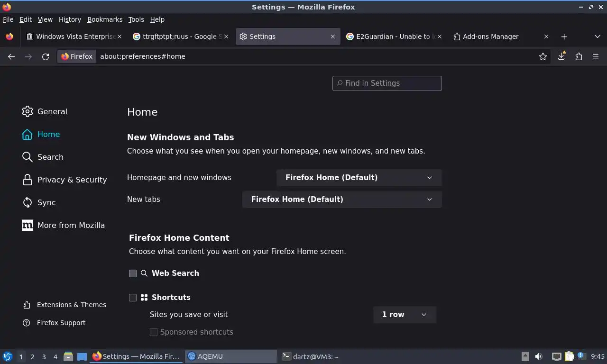Viewport: 607px width, 364px height.
Task: Open the History menu
Action: [70, 19]
